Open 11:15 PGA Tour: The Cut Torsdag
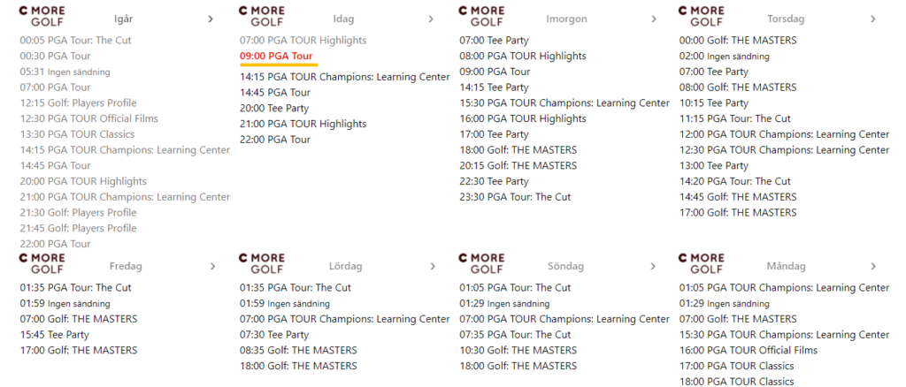 (x=735, y=118)
